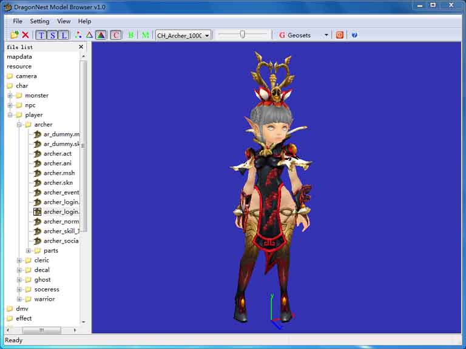Image resolution: width=466 pixels, height=349 pixels.
Task: Select archer.msh file
Action: coord(59,173)
